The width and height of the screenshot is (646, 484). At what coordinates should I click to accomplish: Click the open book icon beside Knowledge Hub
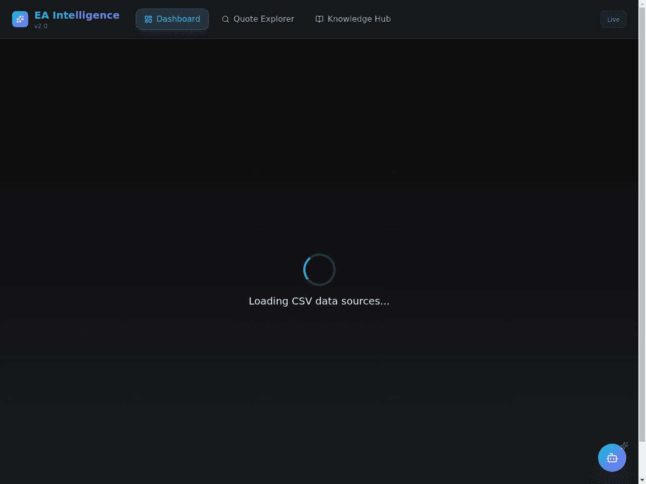pos(319,19)
